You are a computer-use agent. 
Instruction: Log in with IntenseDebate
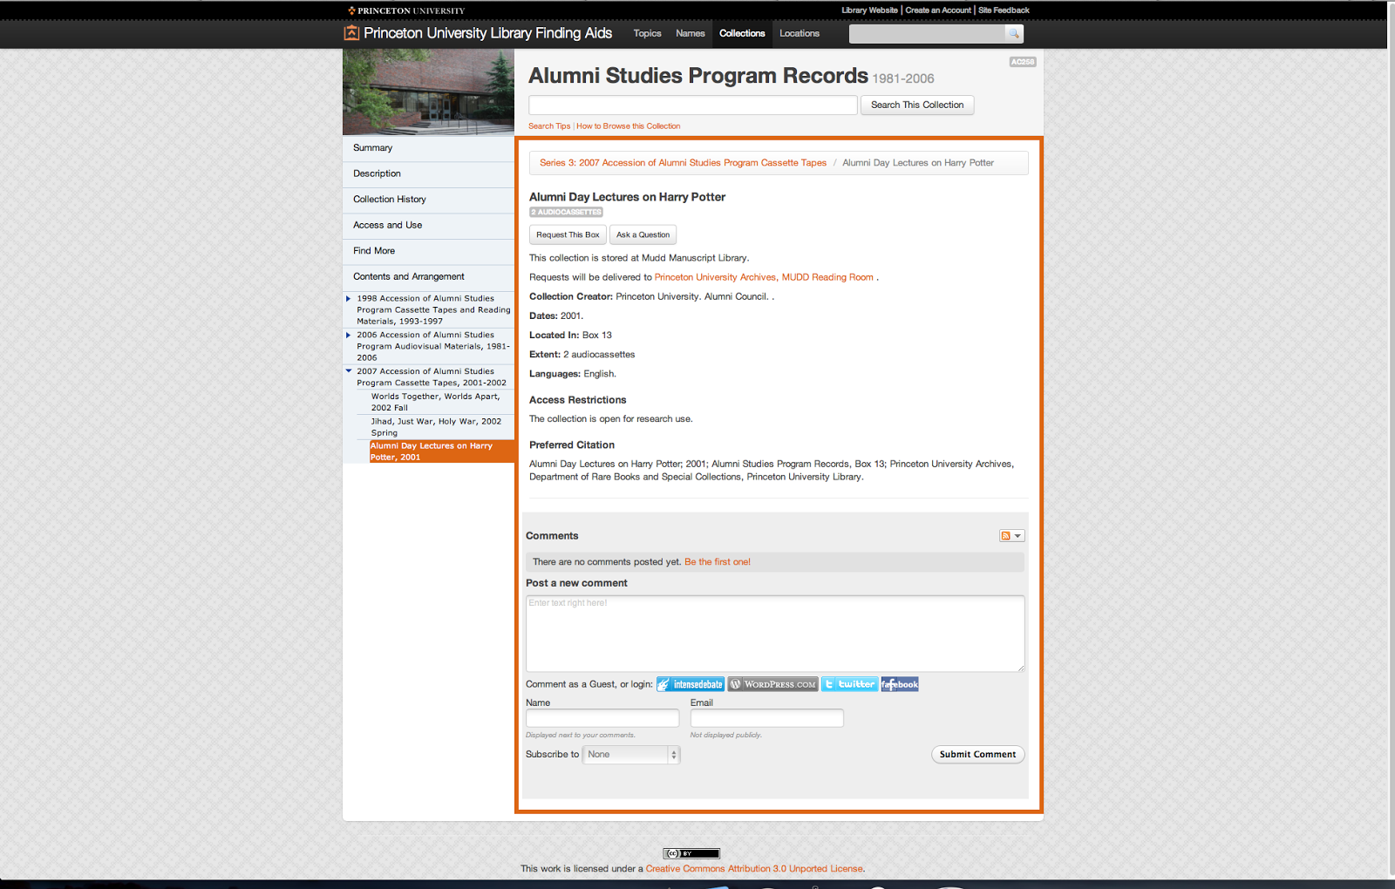[x=691, y=684]
